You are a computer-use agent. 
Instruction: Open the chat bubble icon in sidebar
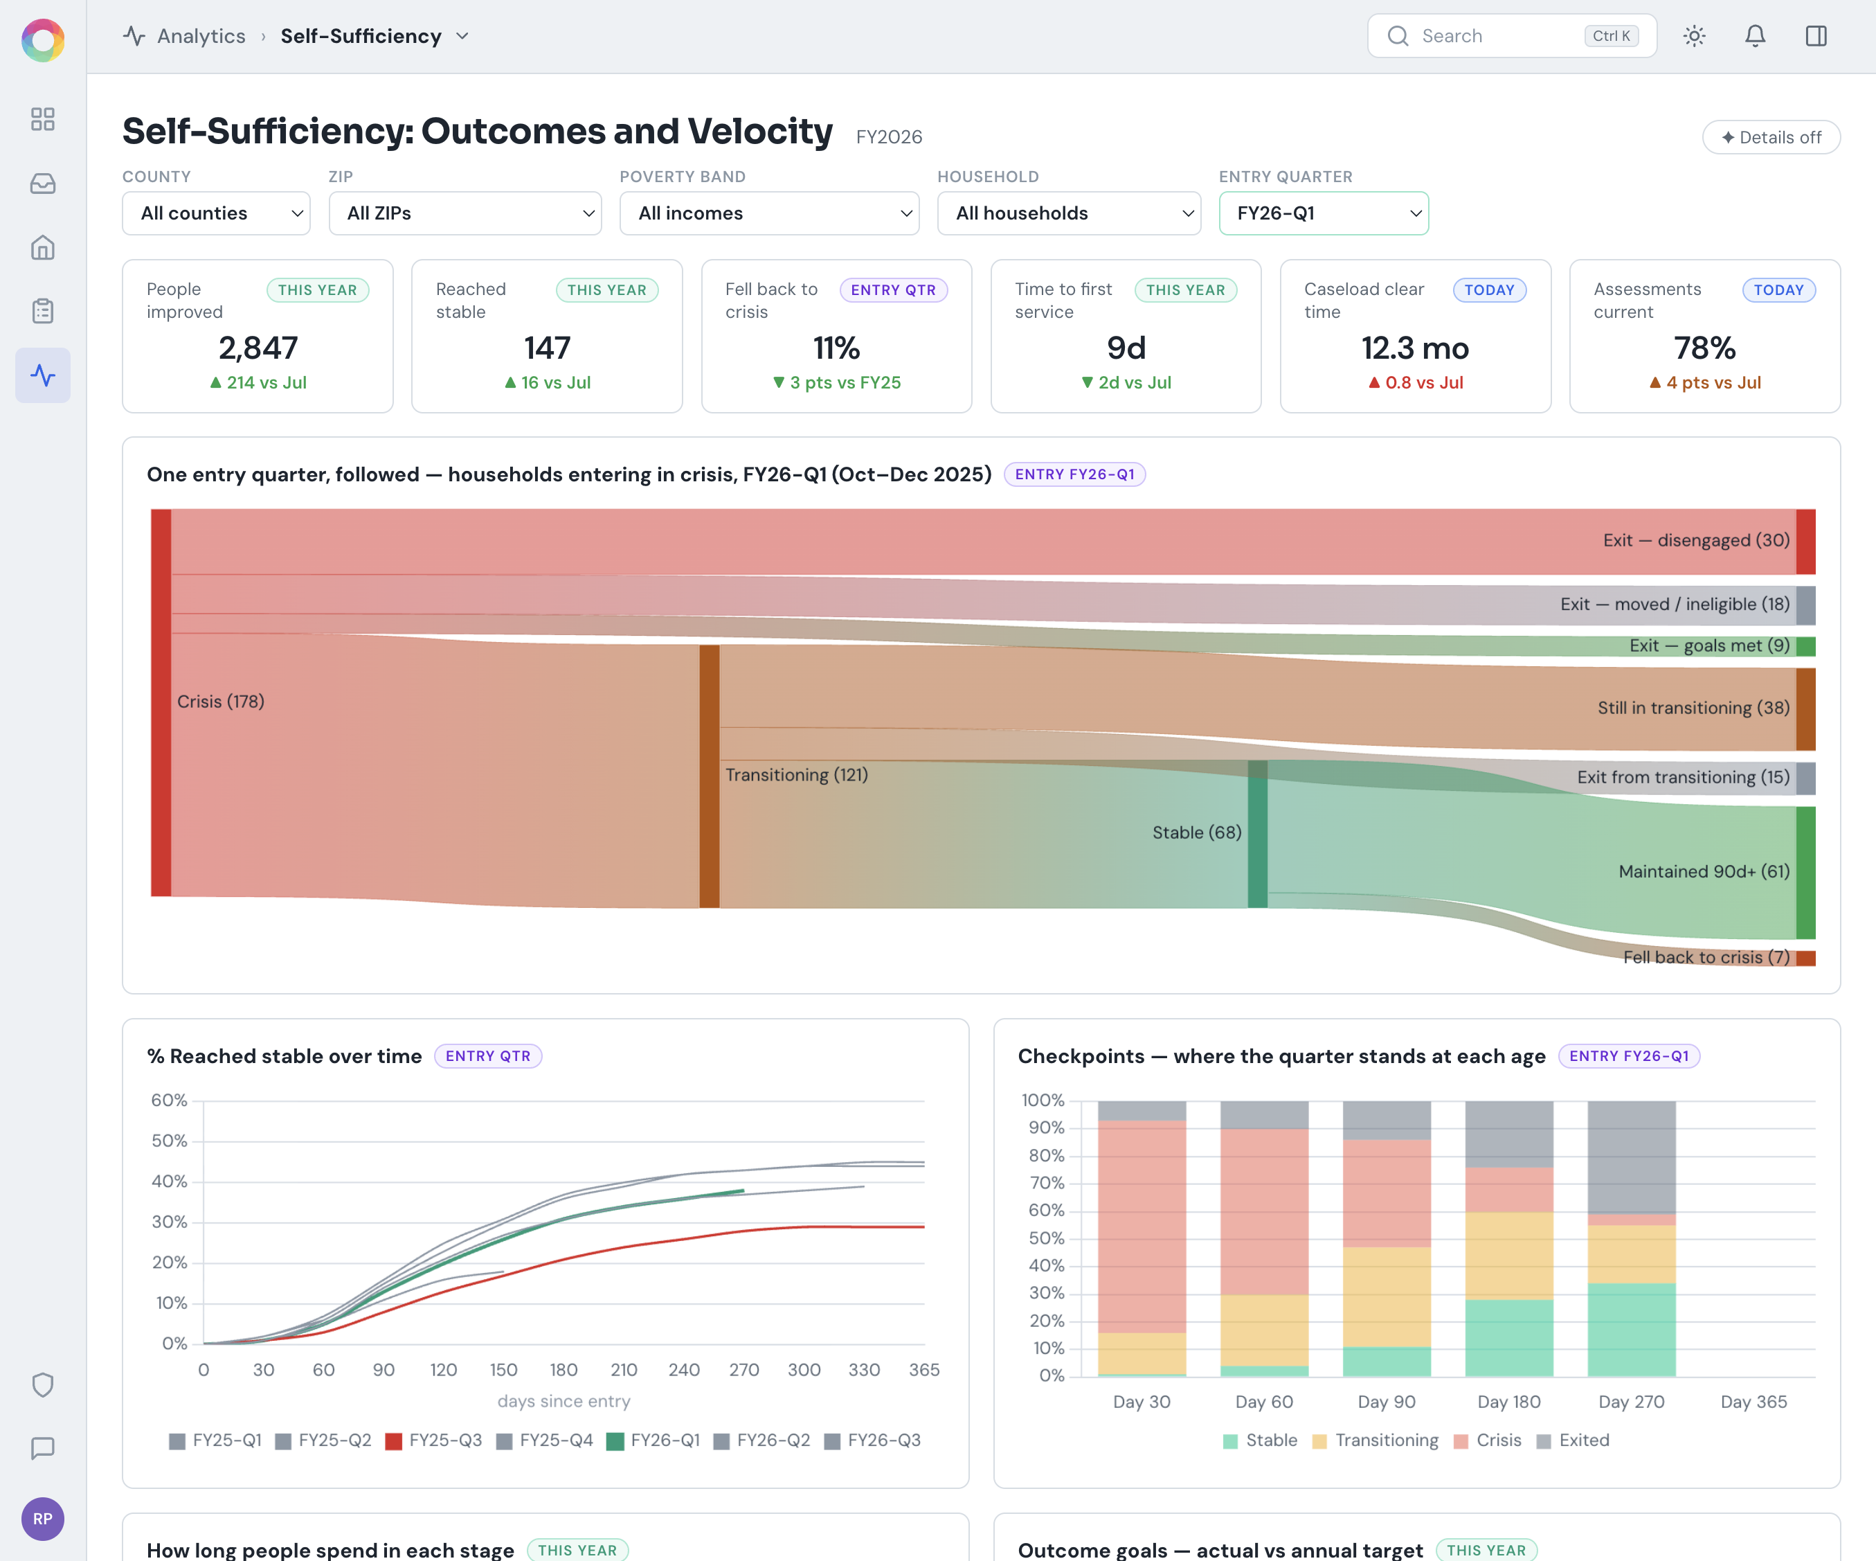click(43, 1447)
